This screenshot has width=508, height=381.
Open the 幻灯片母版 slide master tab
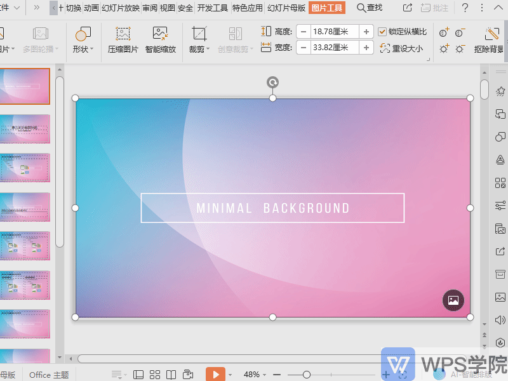coord(286,8)
